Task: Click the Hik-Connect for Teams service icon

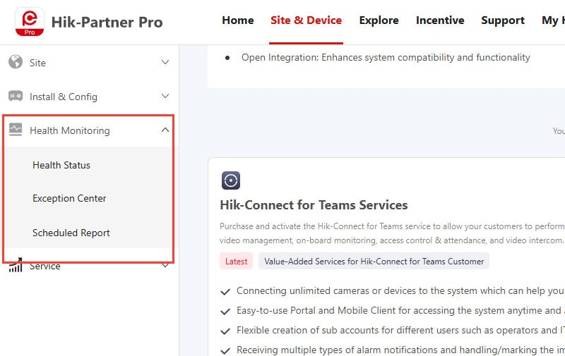Action: (x=231, y=180)
